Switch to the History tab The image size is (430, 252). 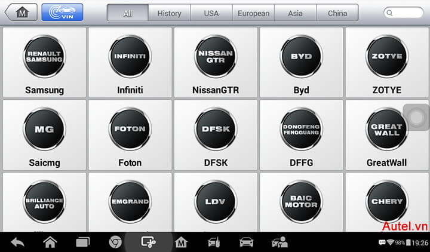(169, 13)
